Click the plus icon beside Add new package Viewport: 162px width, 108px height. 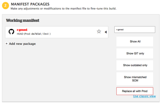point(7,44)
